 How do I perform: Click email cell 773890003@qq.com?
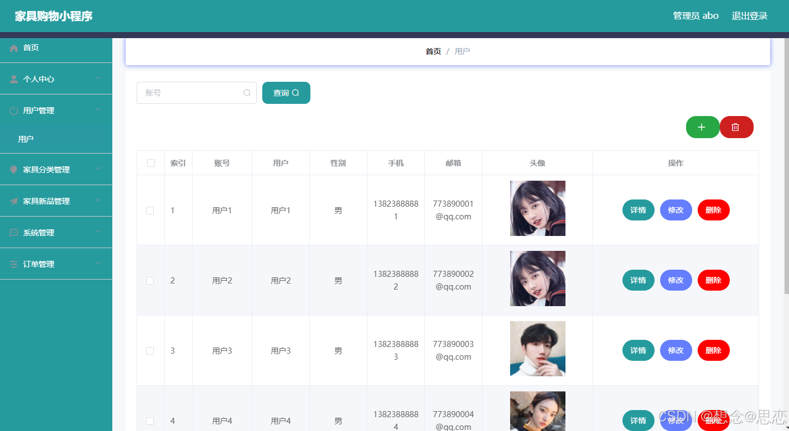[453, 350]
